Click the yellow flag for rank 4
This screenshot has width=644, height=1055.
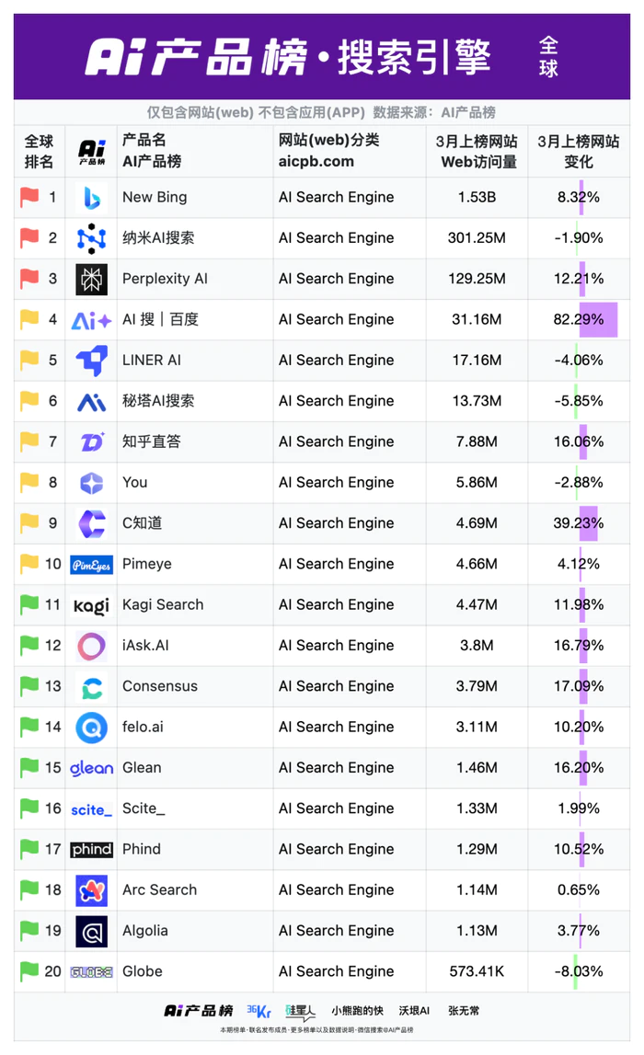29,319
